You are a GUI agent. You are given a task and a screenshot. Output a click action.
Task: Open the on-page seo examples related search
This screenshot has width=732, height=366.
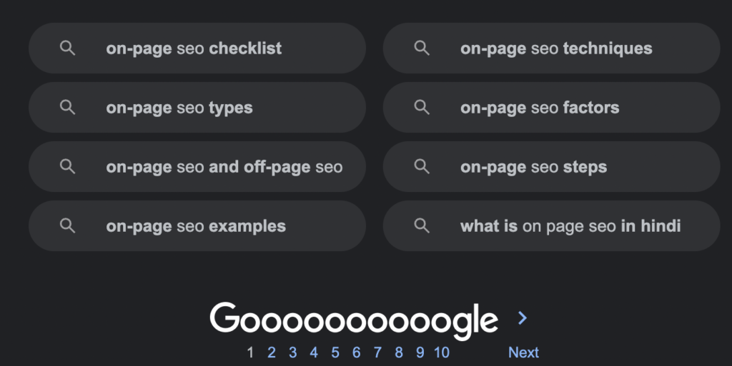197,226
